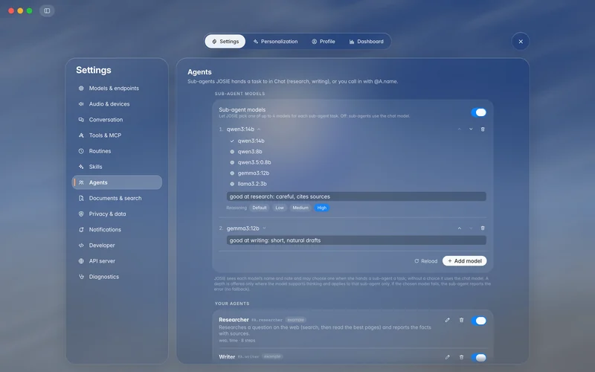
Task: Click the Models & endpoints icon
Action: (x=81, y=88)
